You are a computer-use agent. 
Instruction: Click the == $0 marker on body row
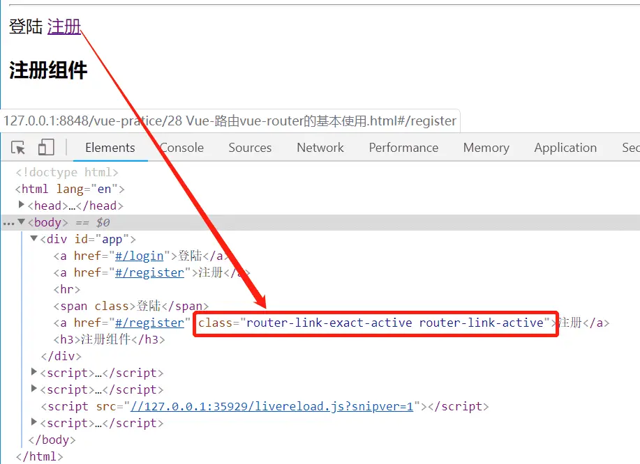[x=93, y=222]
